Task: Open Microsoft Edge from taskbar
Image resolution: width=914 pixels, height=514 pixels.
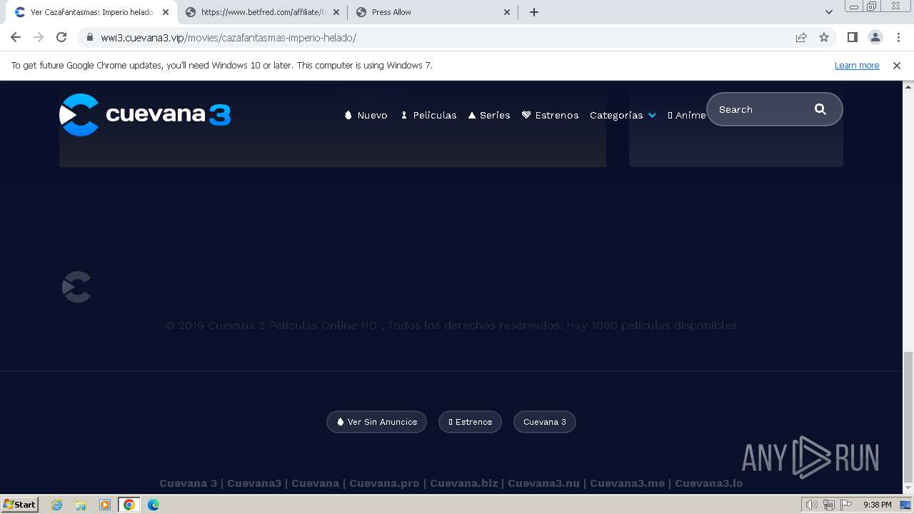Action: (x=154, y=505)
